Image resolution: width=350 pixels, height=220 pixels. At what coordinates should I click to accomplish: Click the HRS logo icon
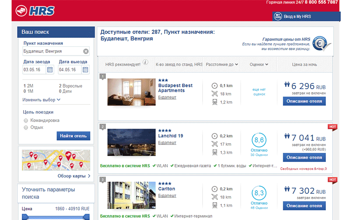[x=21, y=10]
